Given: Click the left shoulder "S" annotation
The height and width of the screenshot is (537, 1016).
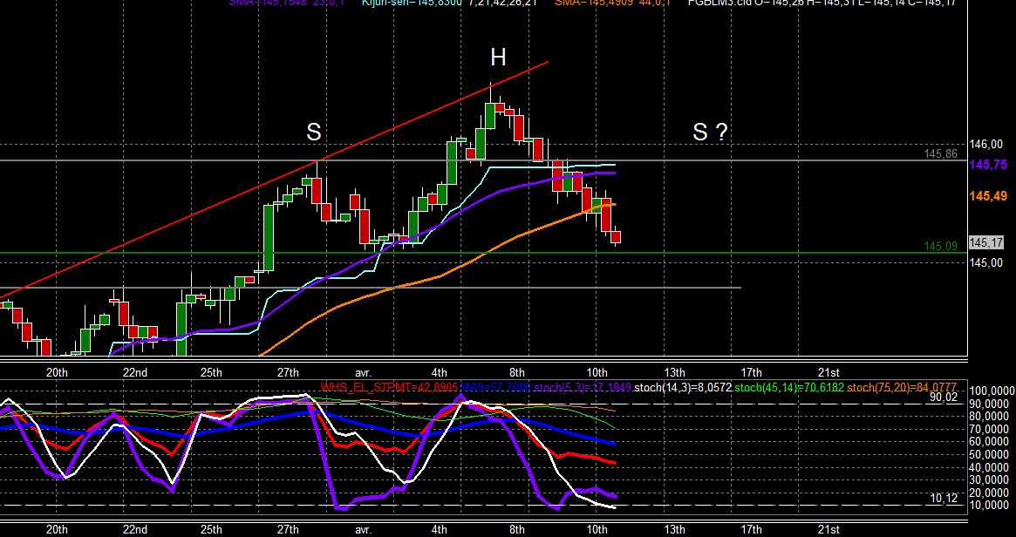Looking at the screenshot, I should coord(314,133).
